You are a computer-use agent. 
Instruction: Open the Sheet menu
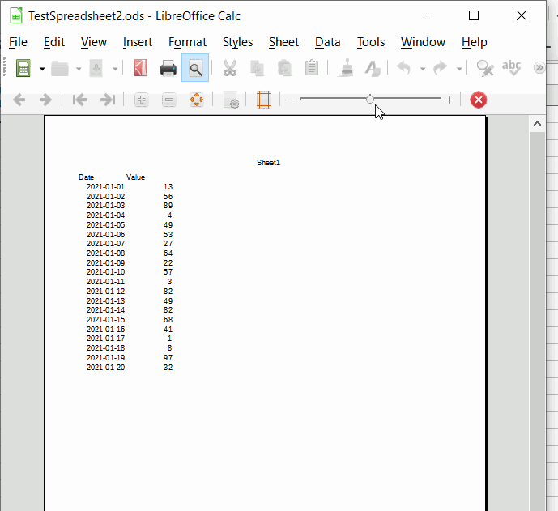283,42
